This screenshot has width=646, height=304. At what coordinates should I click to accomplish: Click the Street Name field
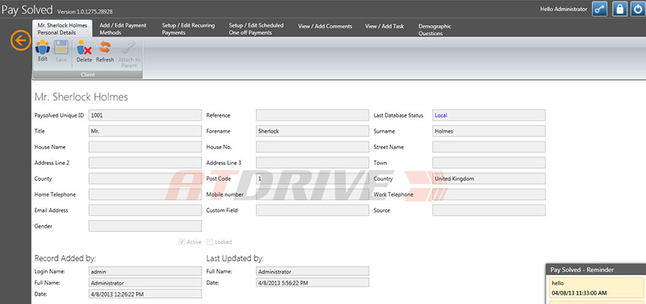[x=489, y=147]
